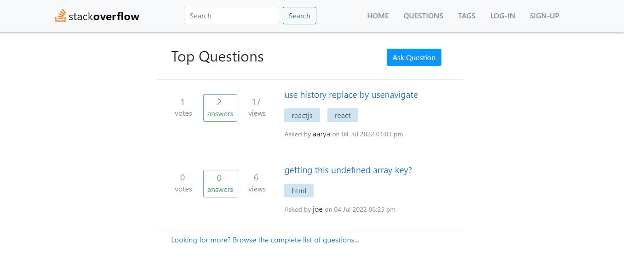The width and height of the screenshot is (624, 264).
Task: Go to the LOG-IN page
Action: point(503,16)
